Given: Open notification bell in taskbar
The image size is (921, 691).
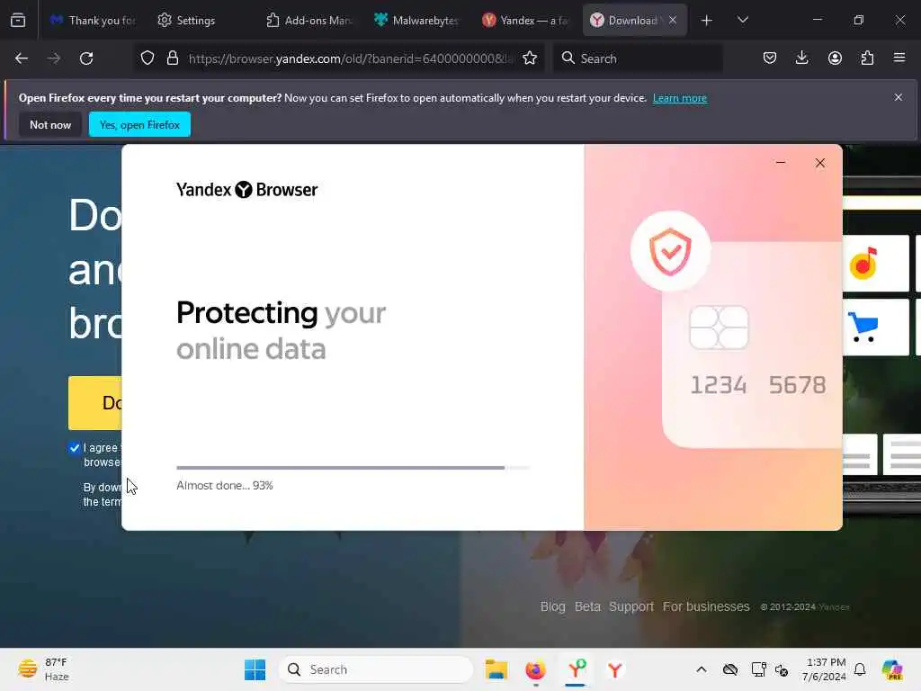Looking at the screenshot, I should coord(860,669).
